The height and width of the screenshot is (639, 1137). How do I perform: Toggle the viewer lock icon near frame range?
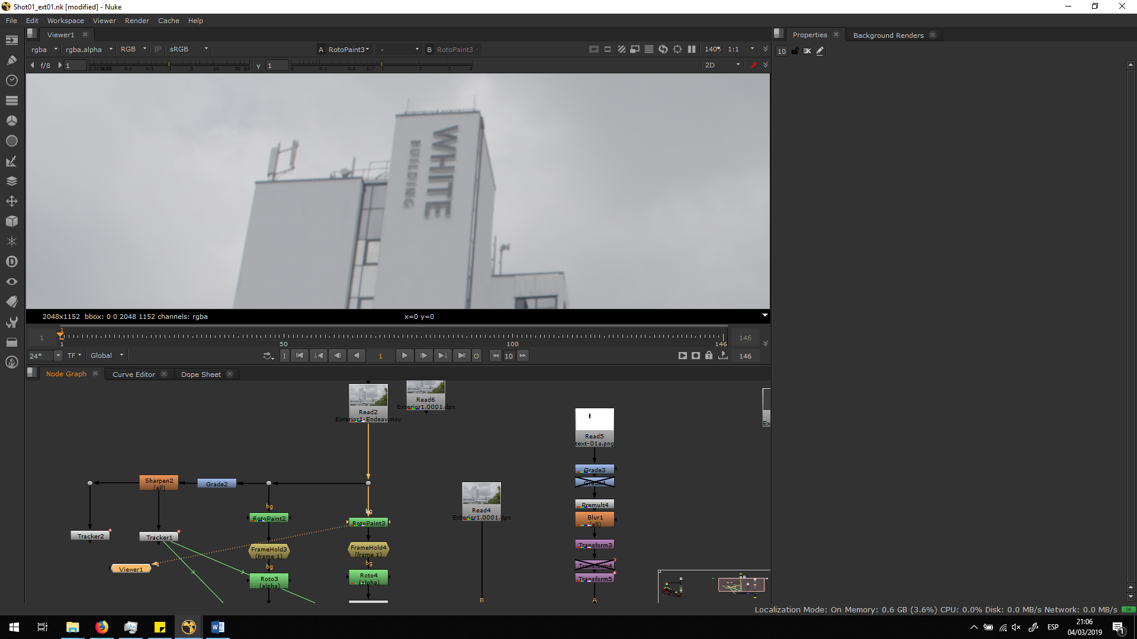(x=709, y=356)
